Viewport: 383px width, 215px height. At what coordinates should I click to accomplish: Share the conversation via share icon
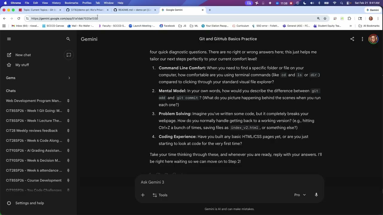[x=352, y=39]
